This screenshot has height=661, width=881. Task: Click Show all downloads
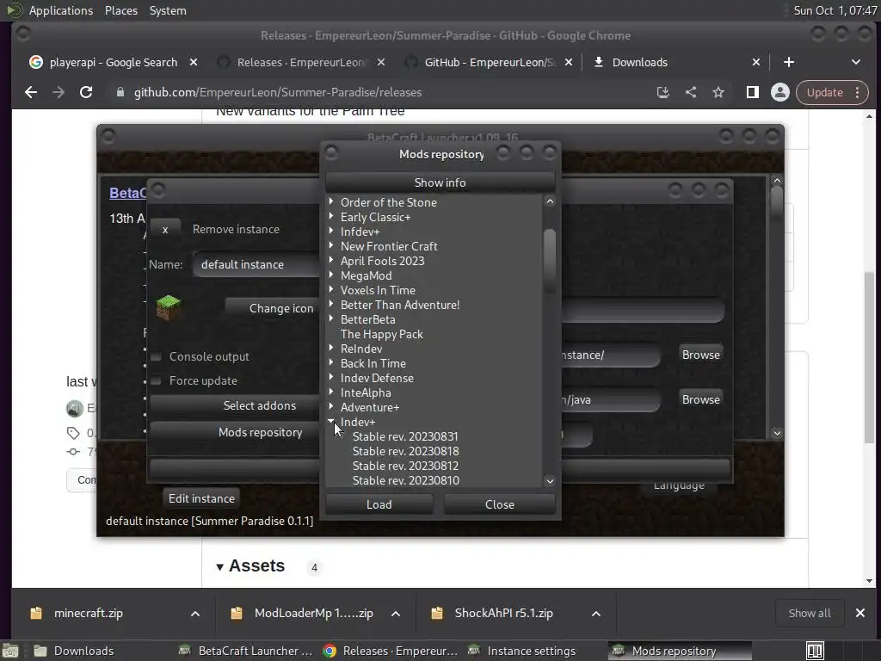point(809,613)
